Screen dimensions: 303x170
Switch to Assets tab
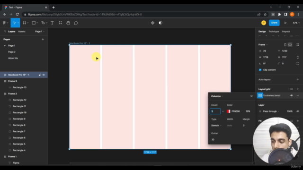point(22,32)
